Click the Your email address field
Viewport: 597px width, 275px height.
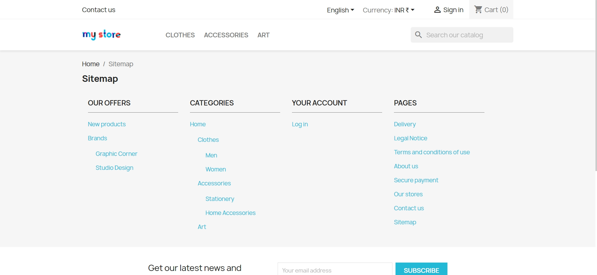(335, 269)
